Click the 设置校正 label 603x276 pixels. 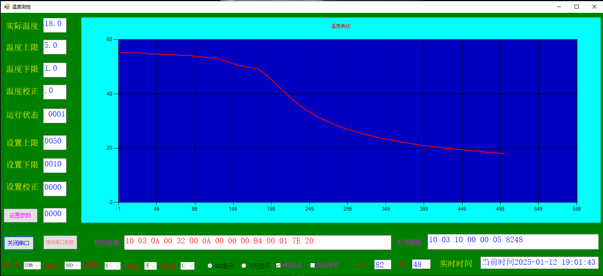22,187
